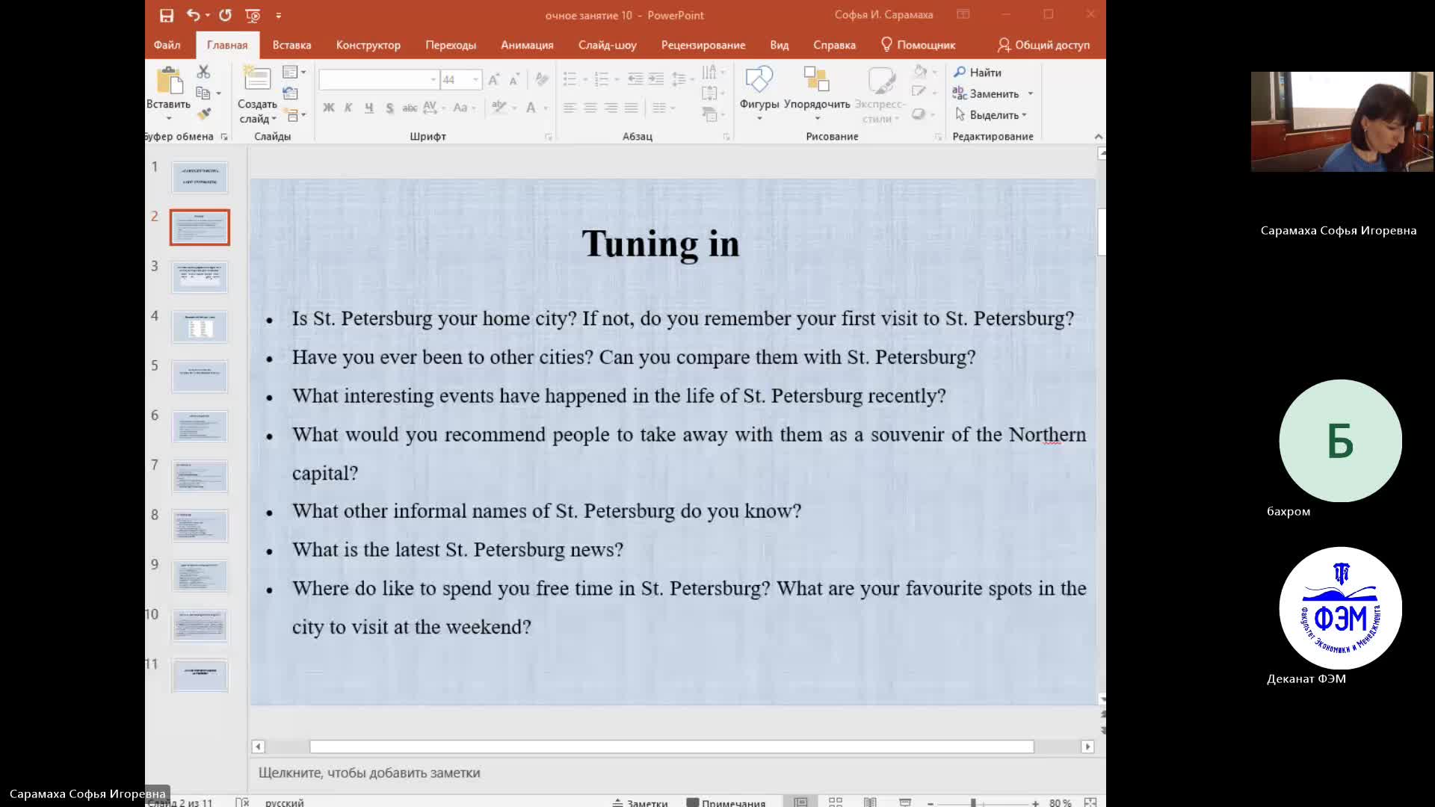Switch to the Вставка tab
The width and height of the screenshot is (1435, 807).
point(291,45)
